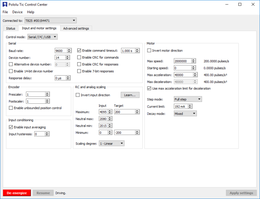Click the red De-energize button
260x199 pixels.
click(17, 193)
